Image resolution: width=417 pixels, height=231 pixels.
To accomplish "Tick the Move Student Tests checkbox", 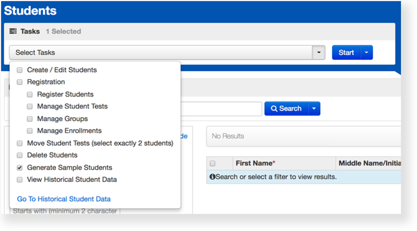I will tap(20, 143).
